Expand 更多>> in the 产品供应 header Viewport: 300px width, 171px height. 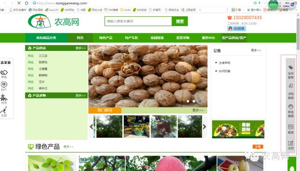(x=81, y=48)
